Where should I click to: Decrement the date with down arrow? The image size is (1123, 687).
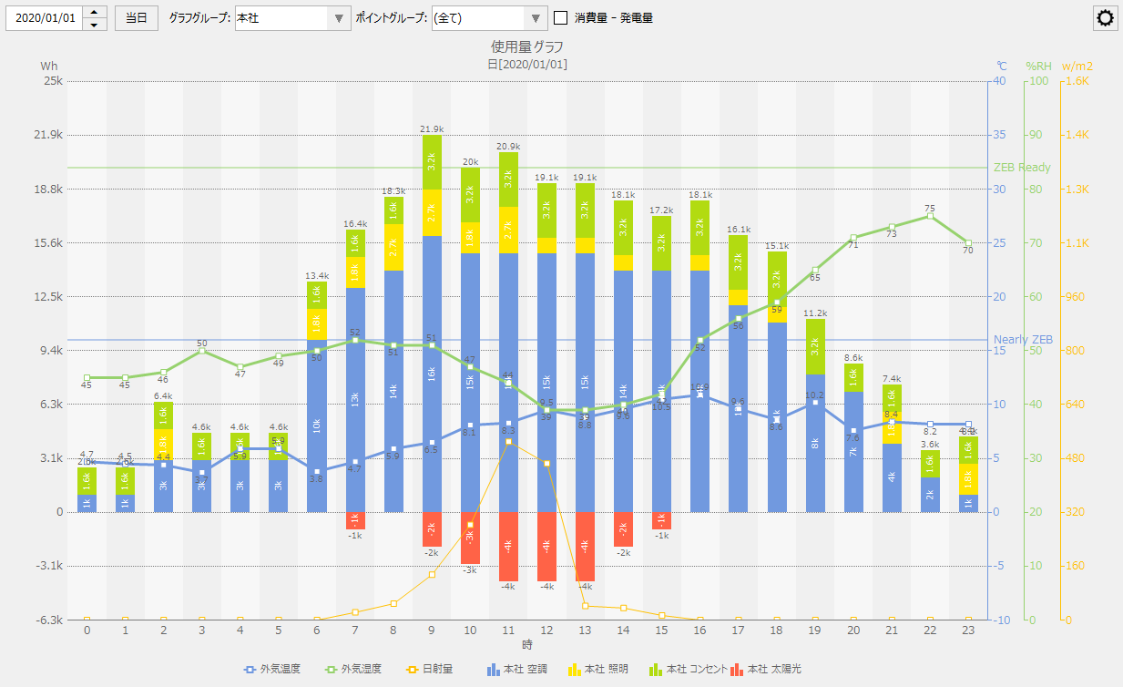(x=96, y=25)
